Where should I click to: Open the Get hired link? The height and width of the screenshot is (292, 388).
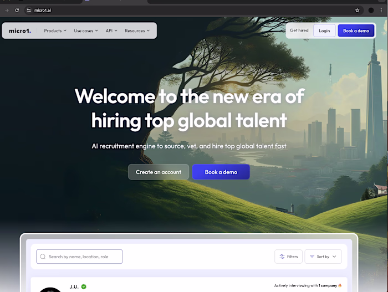coord(299,30)
